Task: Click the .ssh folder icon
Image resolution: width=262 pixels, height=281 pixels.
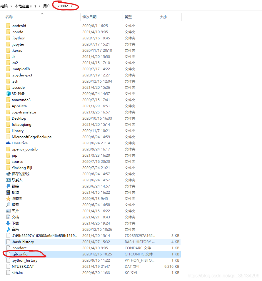Action: (x=8, y=81)
